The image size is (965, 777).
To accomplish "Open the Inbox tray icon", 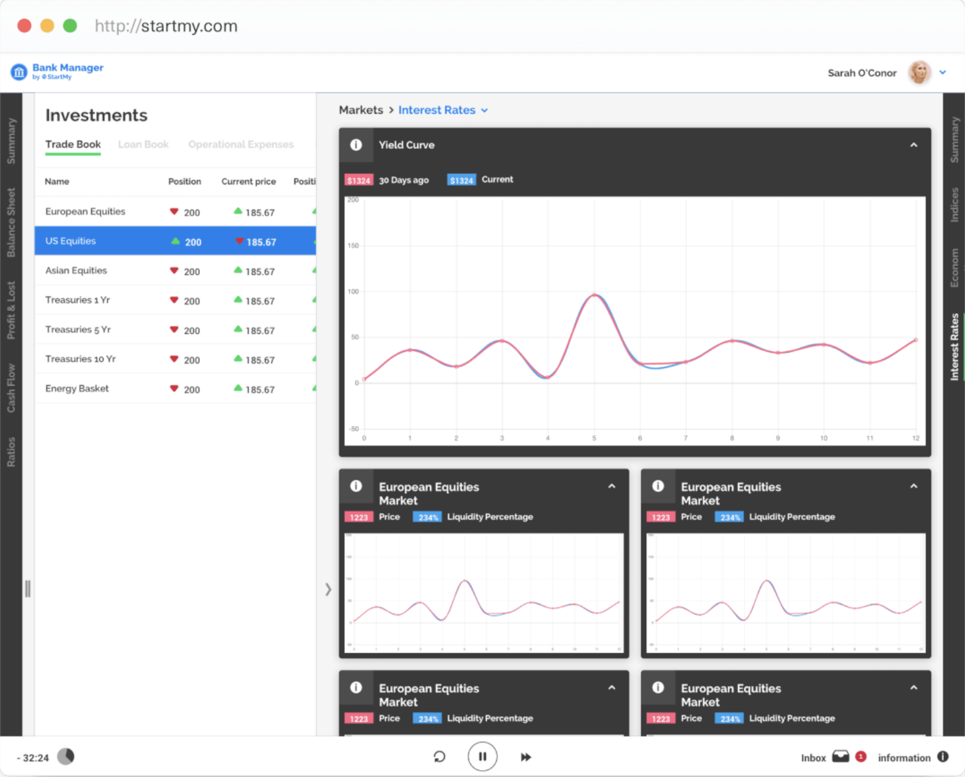I will pos(840,757).
